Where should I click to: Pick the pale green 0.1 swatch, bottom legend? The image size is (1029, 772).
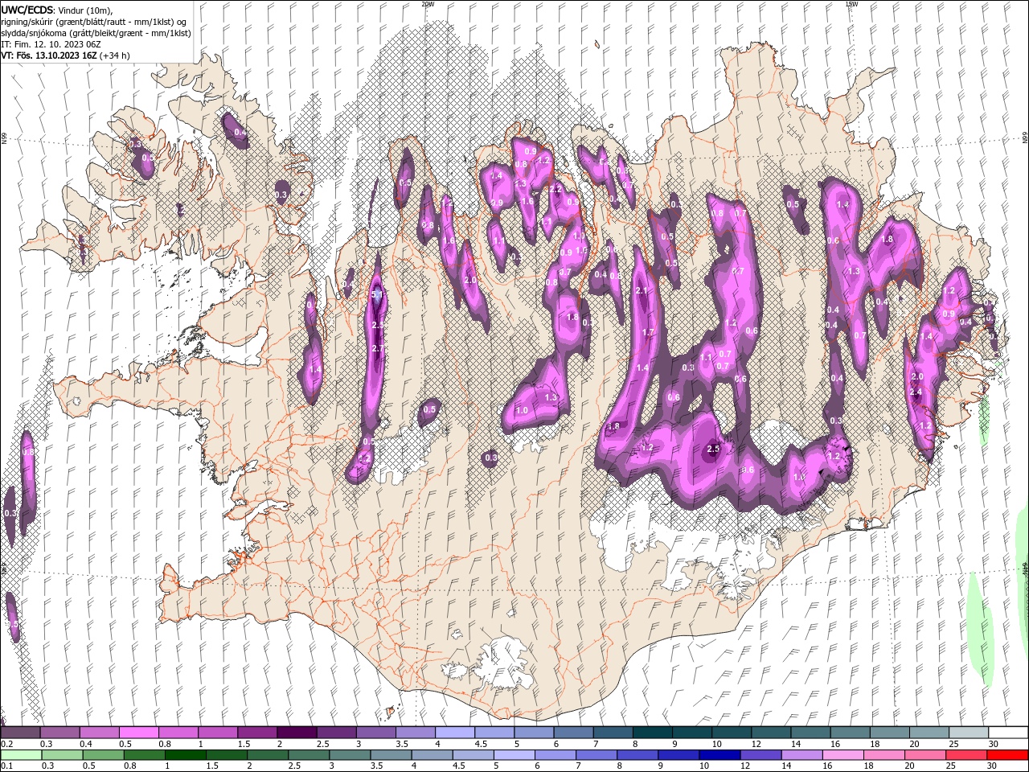pos(20,755)
